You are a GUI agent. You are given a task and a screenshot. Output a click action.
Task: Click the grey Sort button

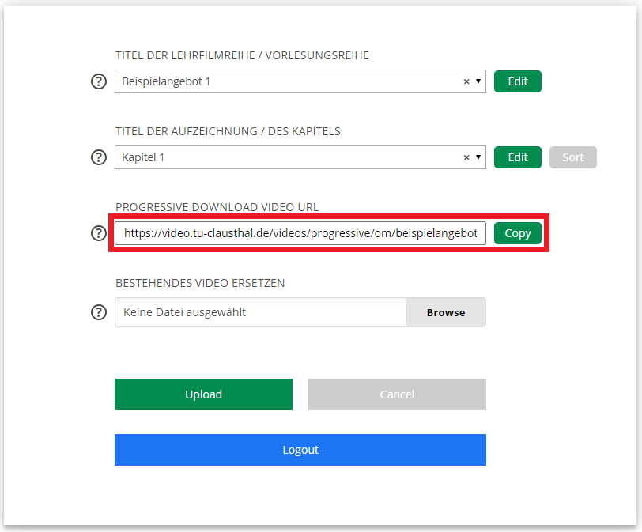tap(572, 157)
